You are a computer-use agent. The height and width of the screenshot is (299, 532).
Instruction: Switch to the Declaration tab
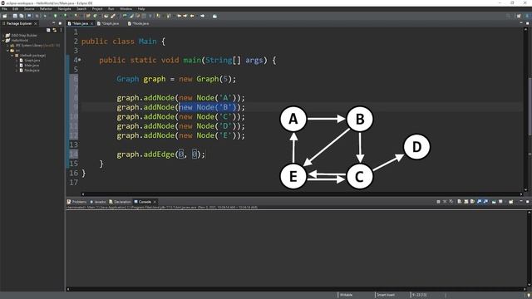[x=120, y=202]
